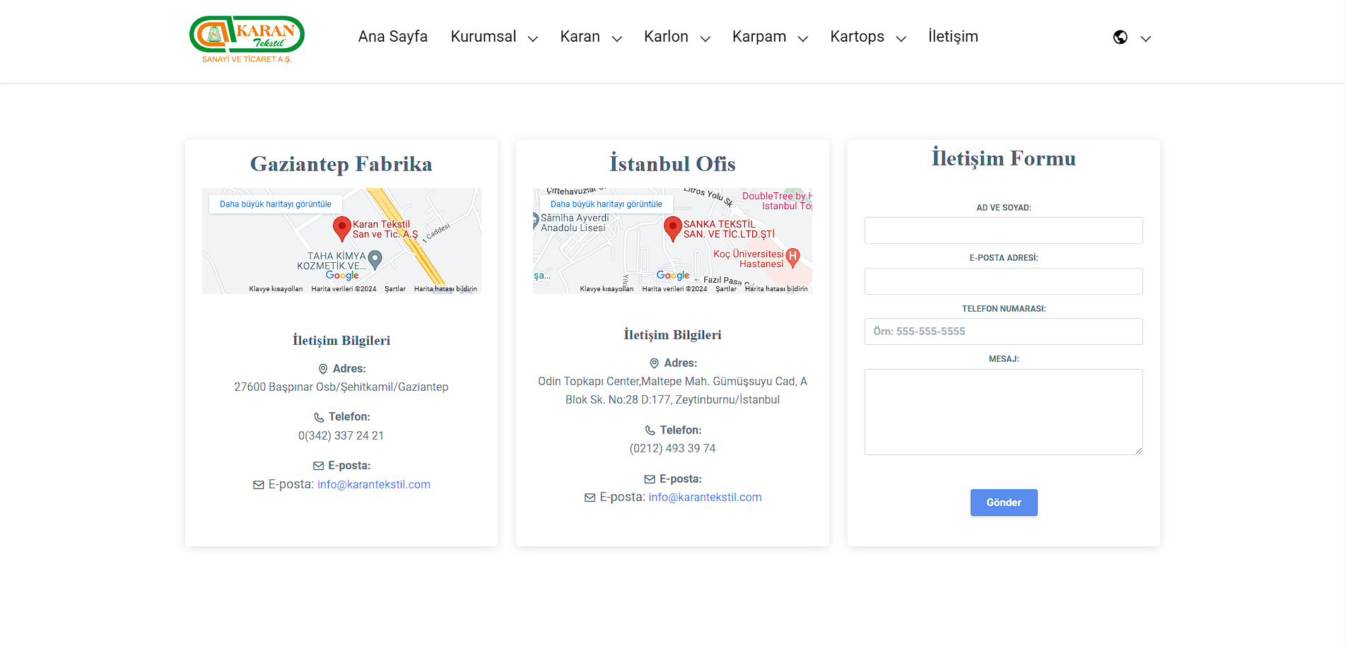Click the Karan Tekstil logo
This screenshot has height=646, width=1346.
pyautogui.click(x=247, y=40)
